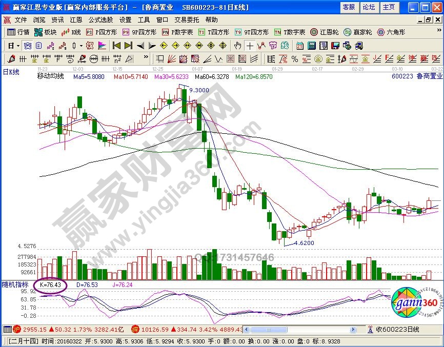The image size is (444, 347).
Task: Click the calendar icon in toolbar
Action: click(x=300, y=46)
